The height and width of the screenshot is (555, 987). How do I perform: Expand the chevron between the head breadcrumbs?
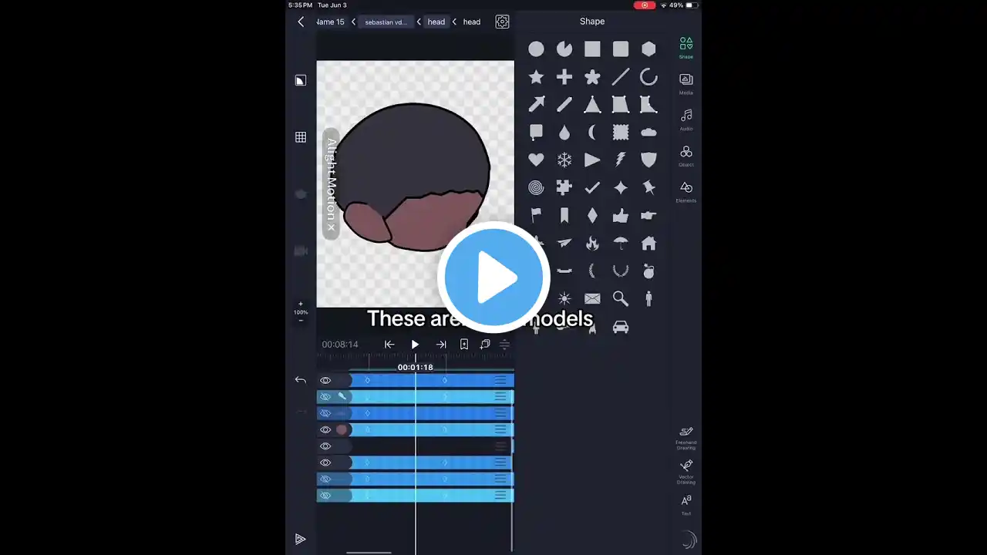[454, 22]
